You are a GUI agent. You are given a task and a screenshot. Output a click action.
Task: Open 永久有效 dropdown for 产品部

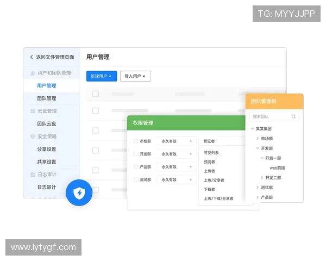pyautogui.click(x=177, y=167)
